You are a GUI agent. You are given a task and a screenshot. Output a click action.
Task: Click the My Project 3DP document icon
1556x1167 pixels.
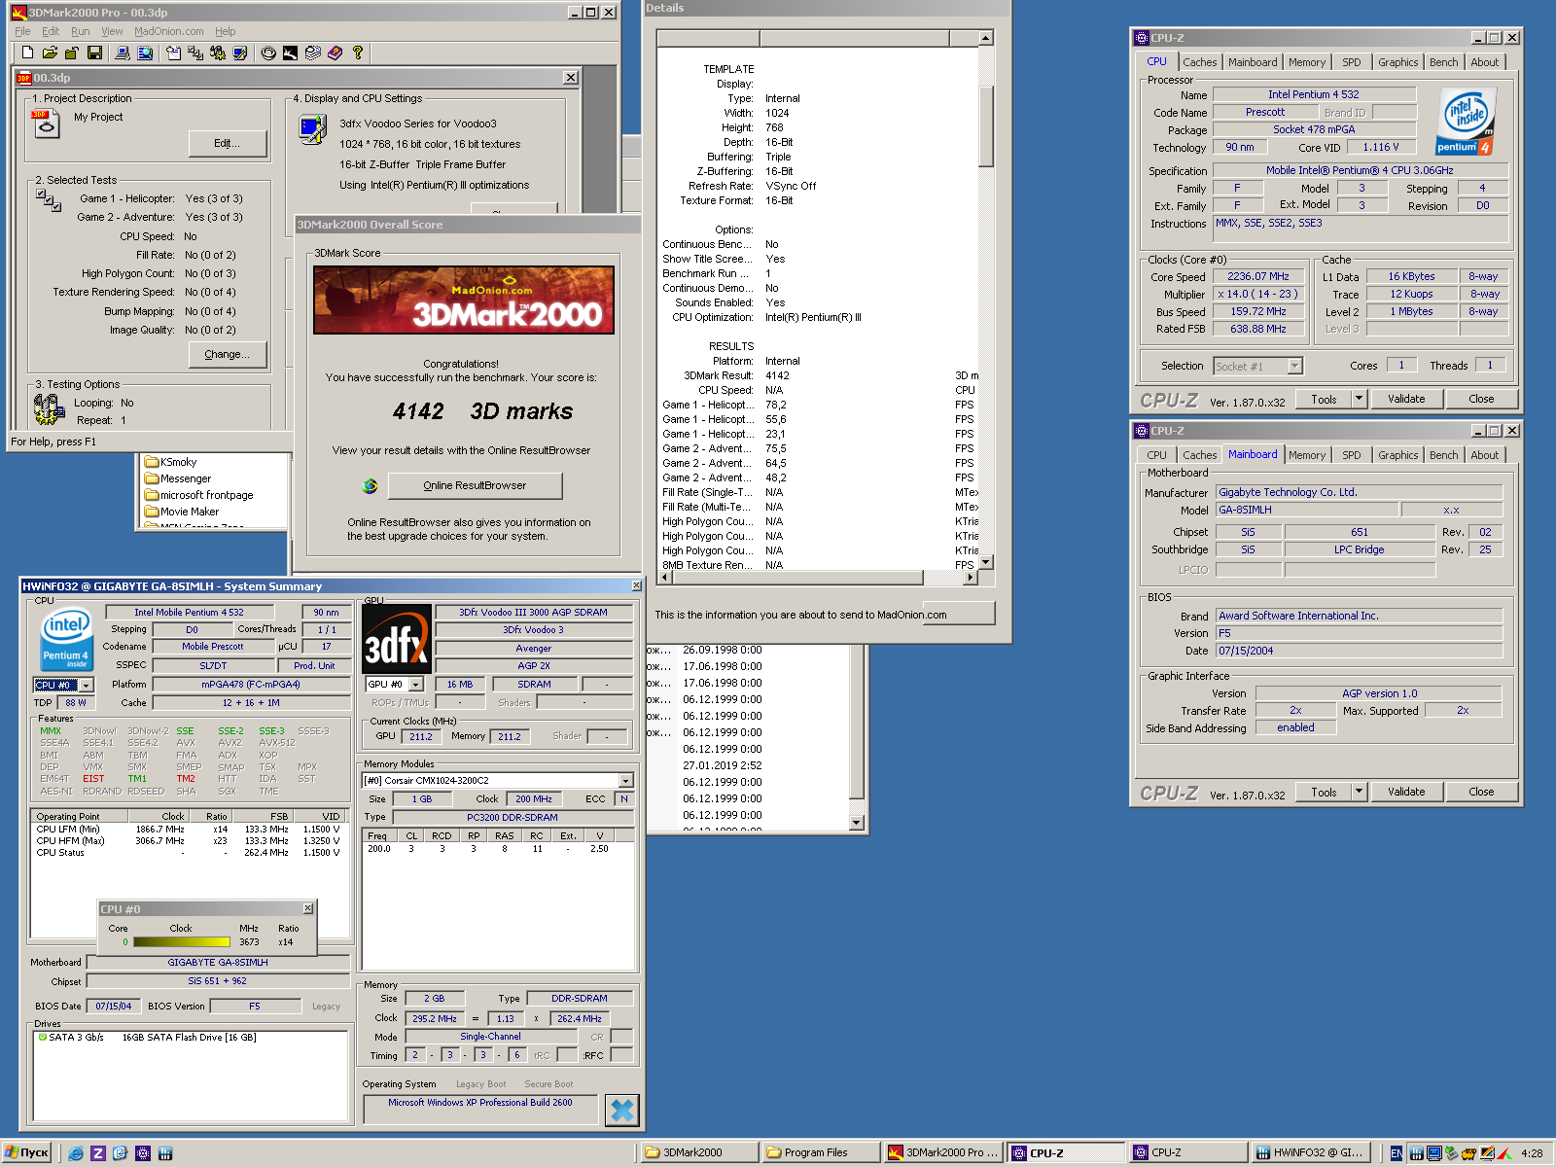pyautogui.click(x=46, y=123)
